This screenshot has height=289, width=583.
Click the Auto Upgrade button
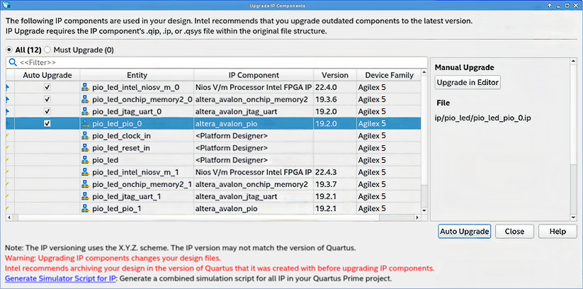pos(464,232)
